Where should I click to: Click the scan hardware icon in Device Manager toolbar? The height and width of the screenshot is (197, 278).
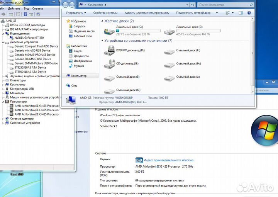tap(38, 14)
